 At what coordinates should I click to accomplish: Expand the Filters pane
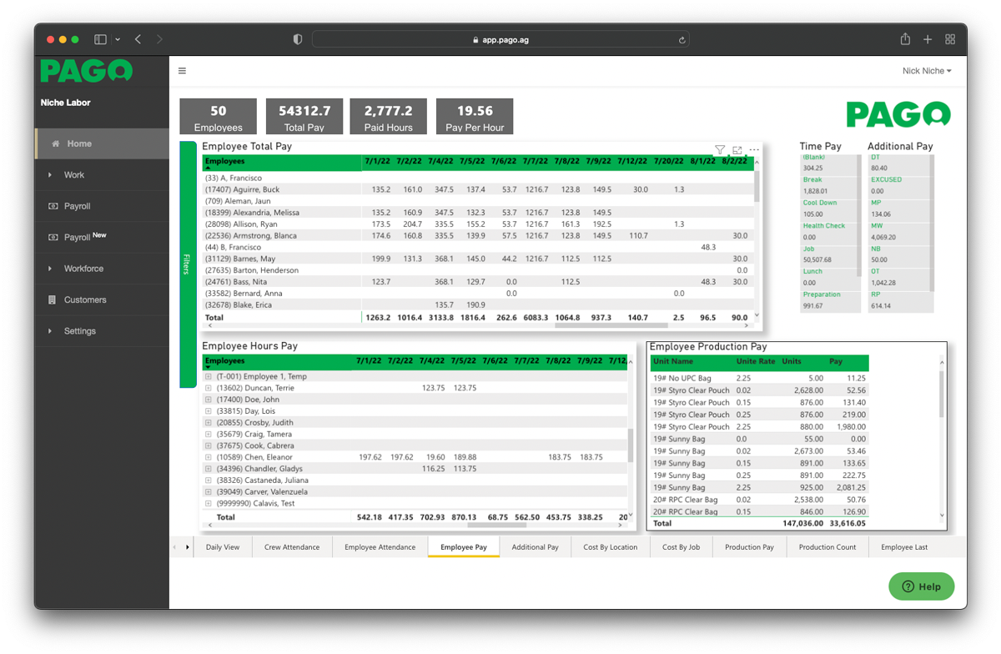(x=187, y=264)
